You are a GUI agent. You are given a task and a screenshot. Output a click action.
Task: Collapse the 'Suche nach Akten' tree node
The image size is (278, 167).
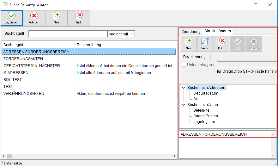183,105
